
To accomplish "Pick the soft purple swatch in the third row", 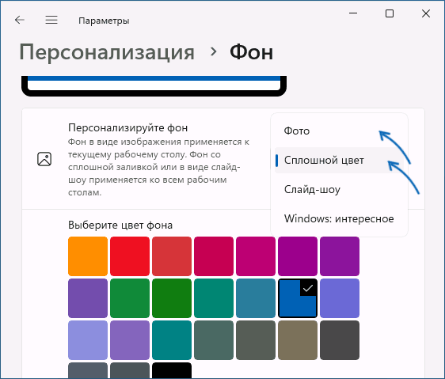I will [130, 340].
